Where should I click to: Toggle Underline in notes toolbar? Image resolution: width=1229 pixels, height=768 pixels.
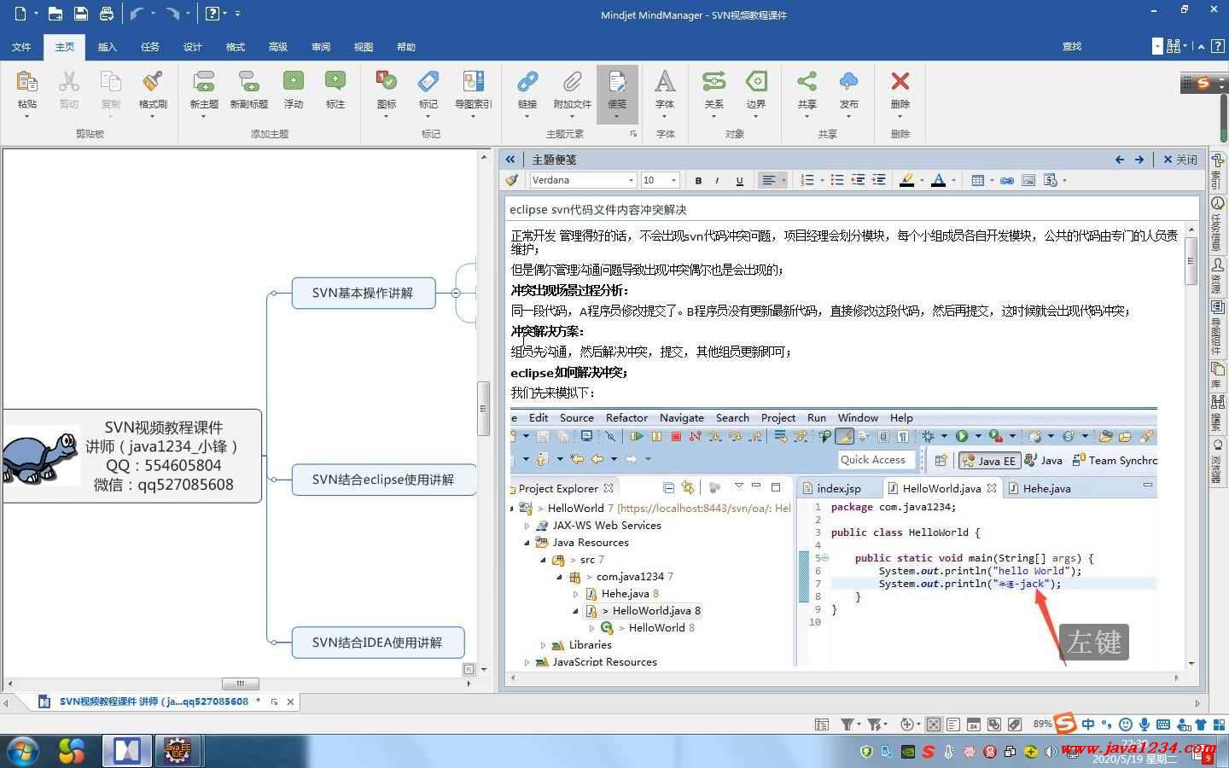(739, 180)
